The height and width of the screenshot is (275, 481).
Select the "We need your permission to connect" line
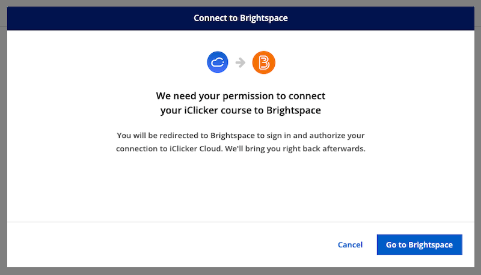click(x=240, y=96)
